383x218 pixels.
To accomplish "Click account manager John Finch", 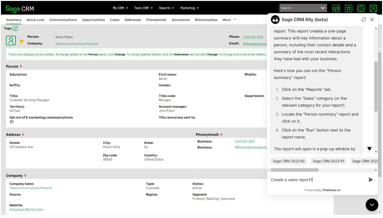I will [167, 111].
